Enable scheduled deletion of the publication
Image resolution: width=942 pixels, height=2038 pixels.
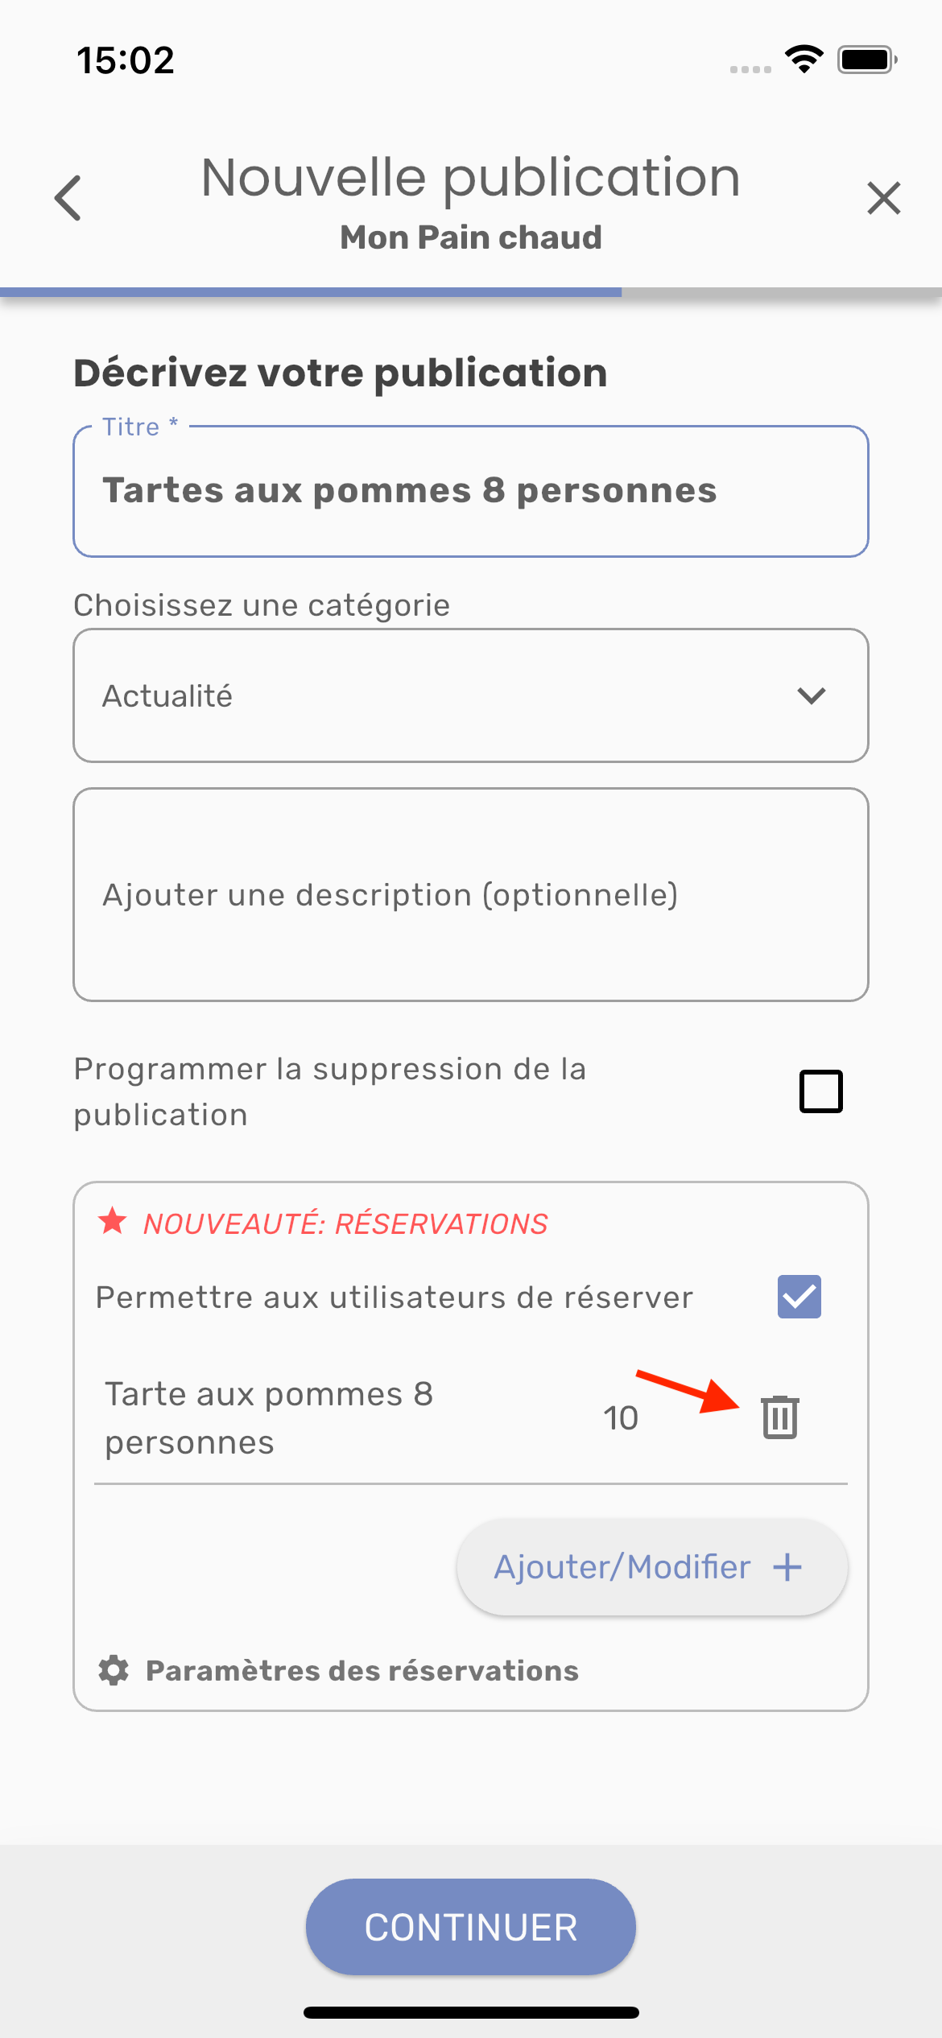point(820,1091)
